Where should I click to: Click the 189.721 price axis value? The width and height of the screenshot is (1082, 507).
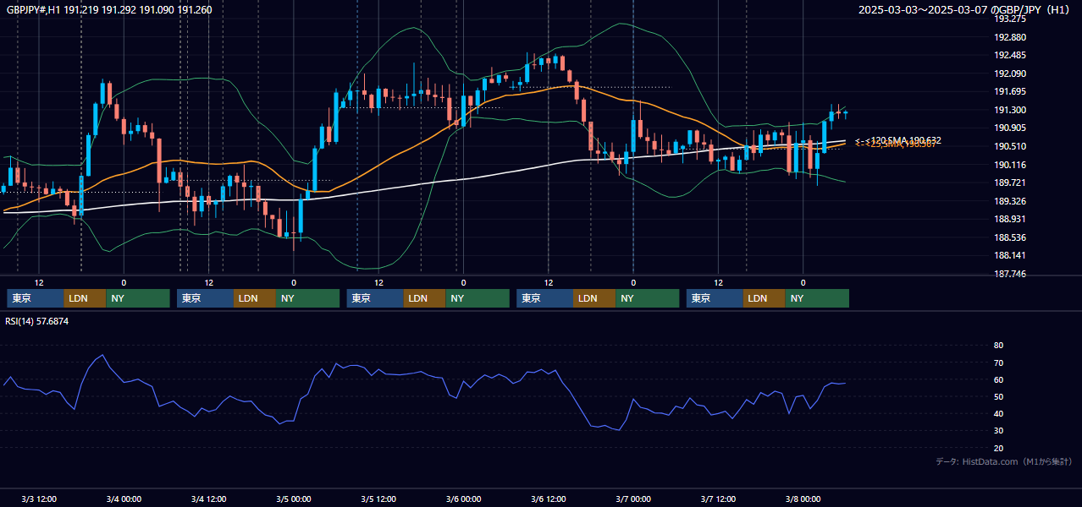pos(1010,183)
